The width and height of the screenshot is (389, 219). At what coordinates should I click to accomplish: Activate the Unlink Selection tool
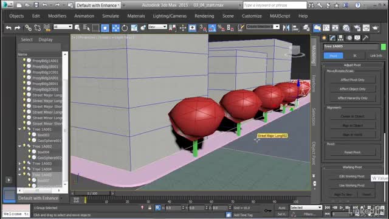click(38, 28)
